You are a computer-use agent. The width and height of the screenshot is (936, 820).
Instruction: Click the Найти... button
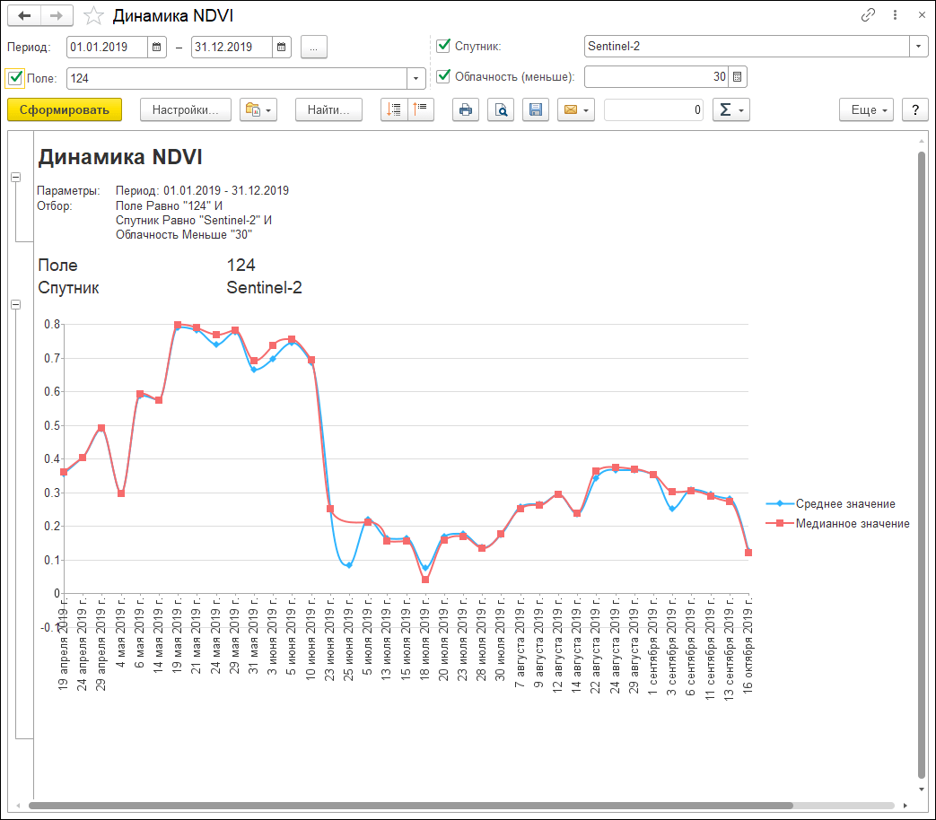click(x=329, y=109)
